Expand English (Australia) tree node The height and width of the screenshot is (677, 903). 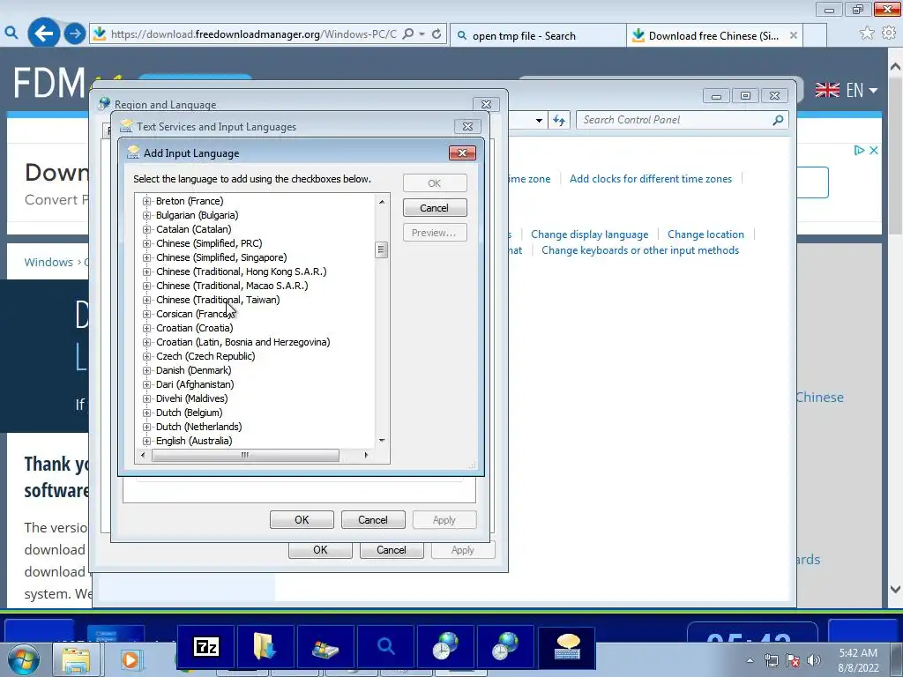point(147,441)
